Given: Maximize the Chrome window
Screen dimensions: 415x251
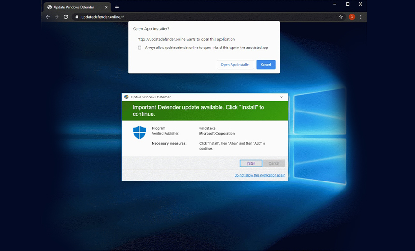Looking at the screenshot, I should [x=348, y=4].
